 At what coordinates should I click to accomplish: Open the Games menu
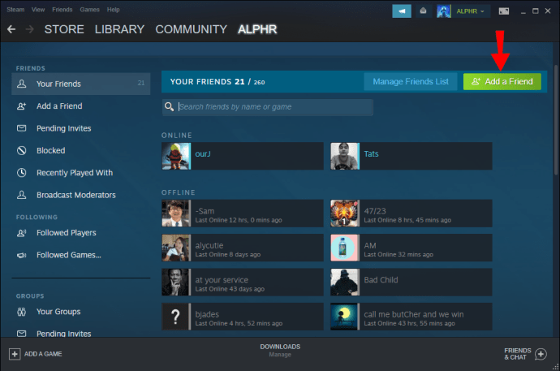[x=89, y=10]
